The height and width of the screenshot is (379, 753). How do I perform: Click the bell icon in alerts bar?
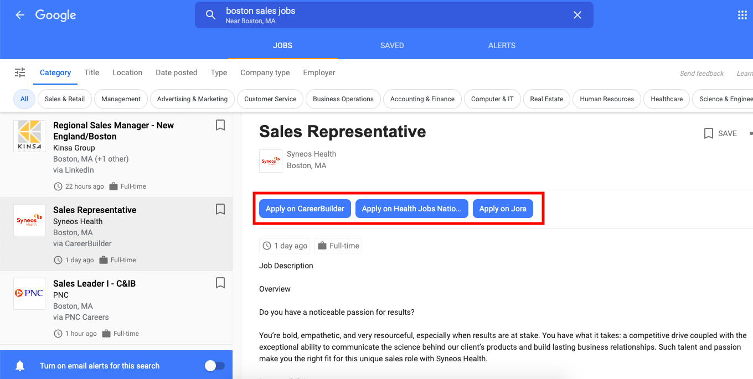coord(20,366)
